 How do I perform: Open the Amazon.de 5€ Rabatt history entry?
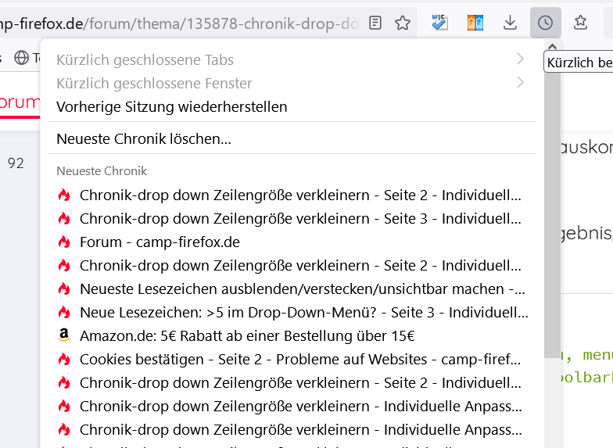pos(247,336)
